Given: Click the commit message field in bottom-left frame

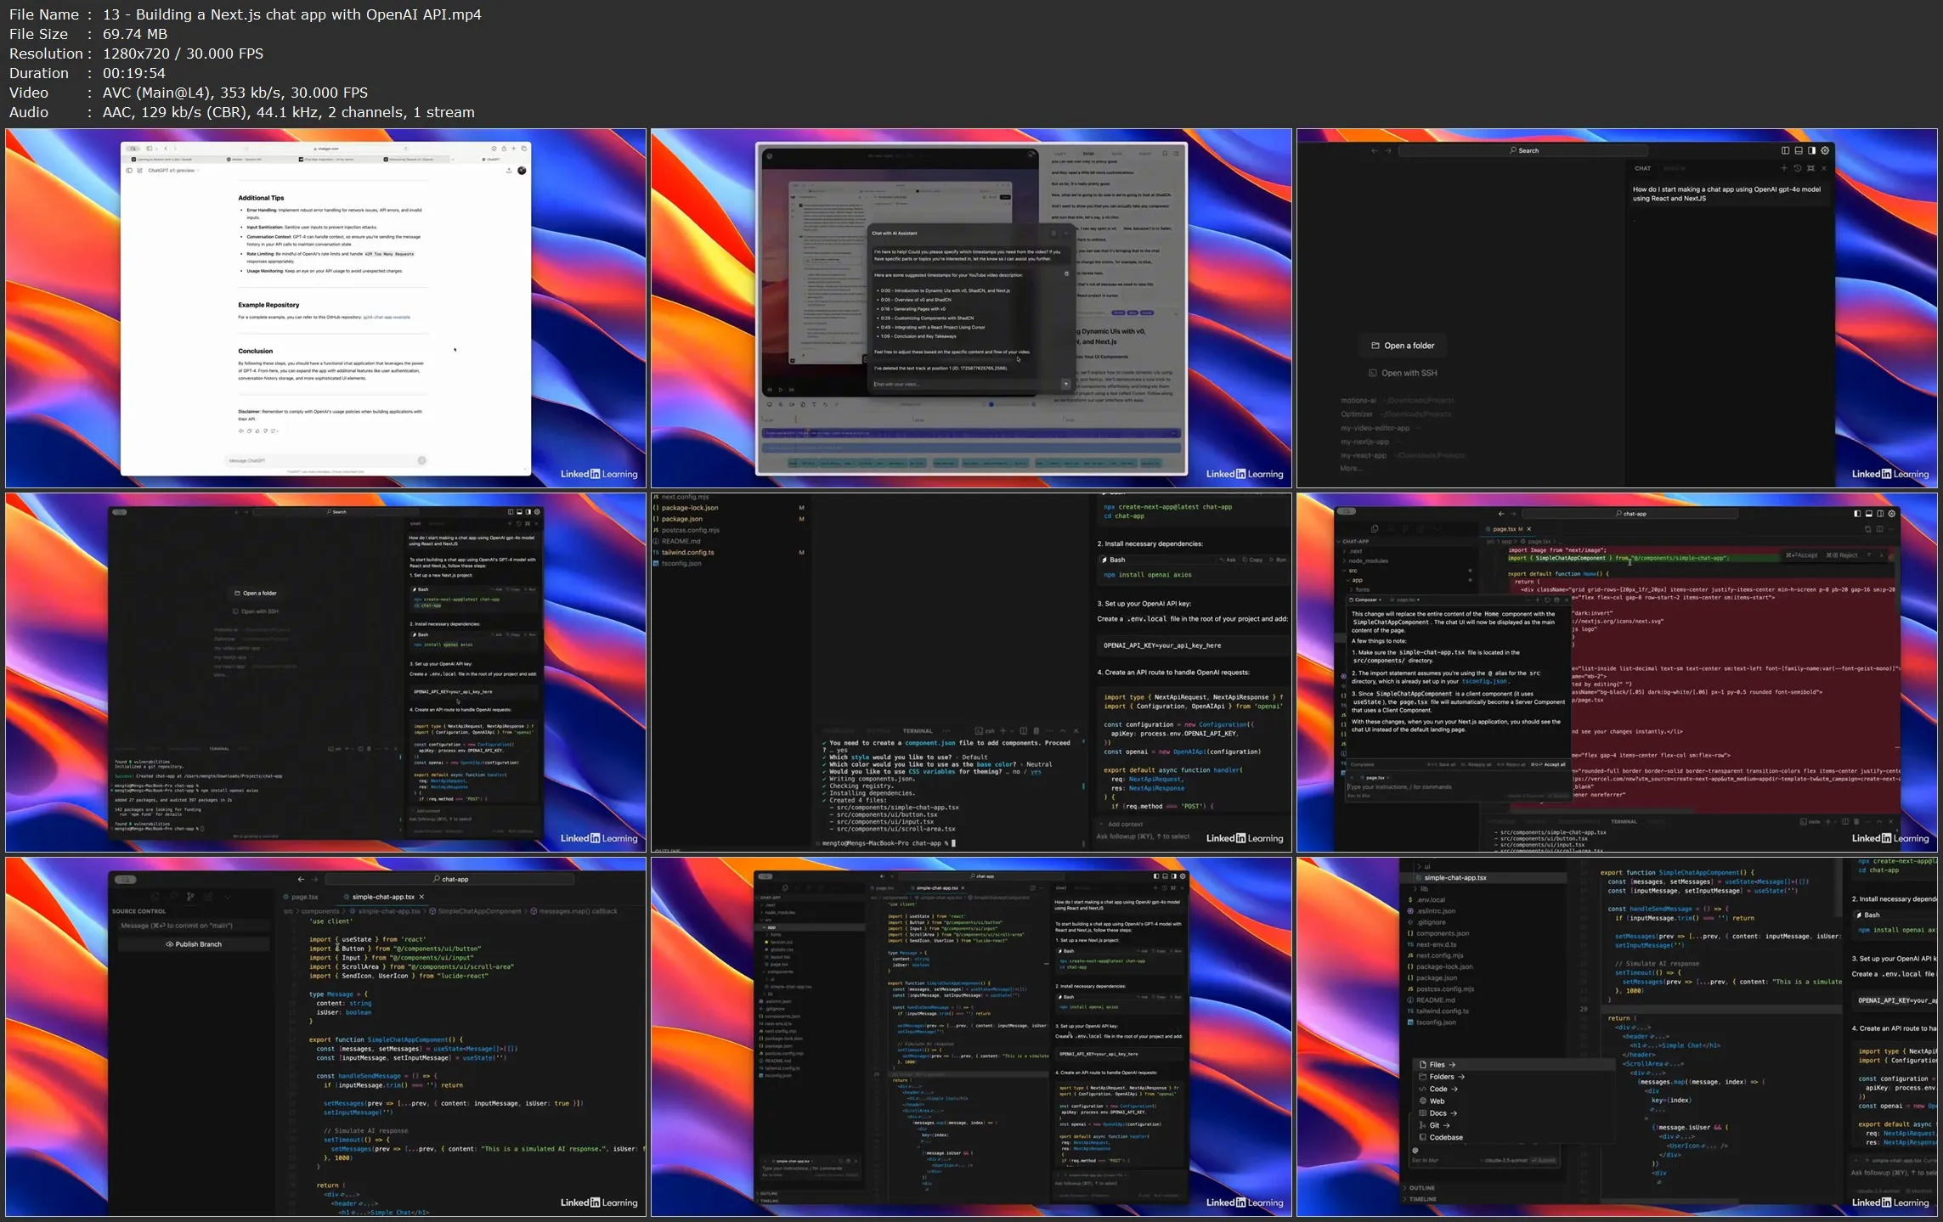Looking at the screenshot, I should click(x=194, y=926).
